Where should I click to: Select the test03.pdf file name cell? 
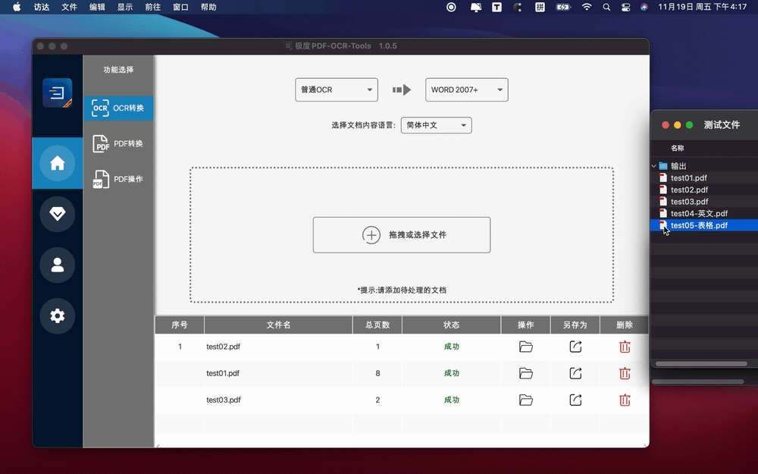tap(278, 400)
